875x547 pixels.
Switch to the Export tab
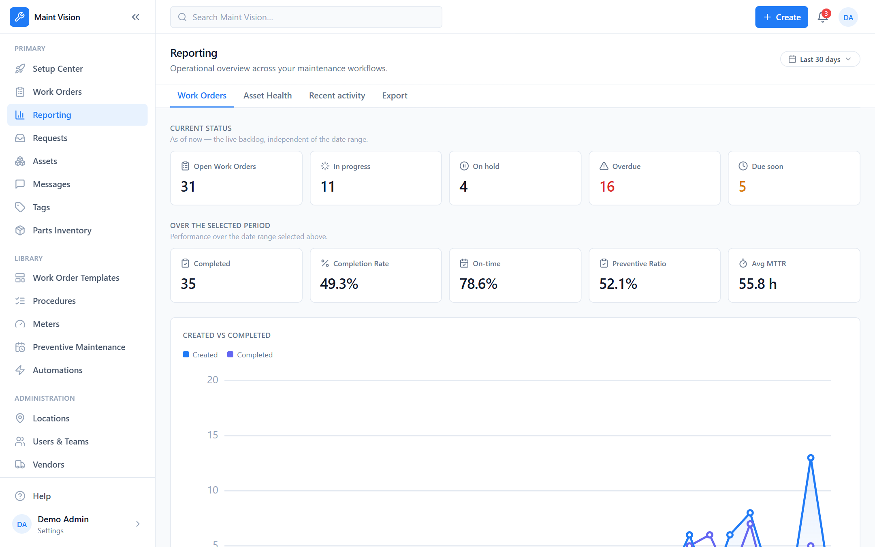point(395,96)
